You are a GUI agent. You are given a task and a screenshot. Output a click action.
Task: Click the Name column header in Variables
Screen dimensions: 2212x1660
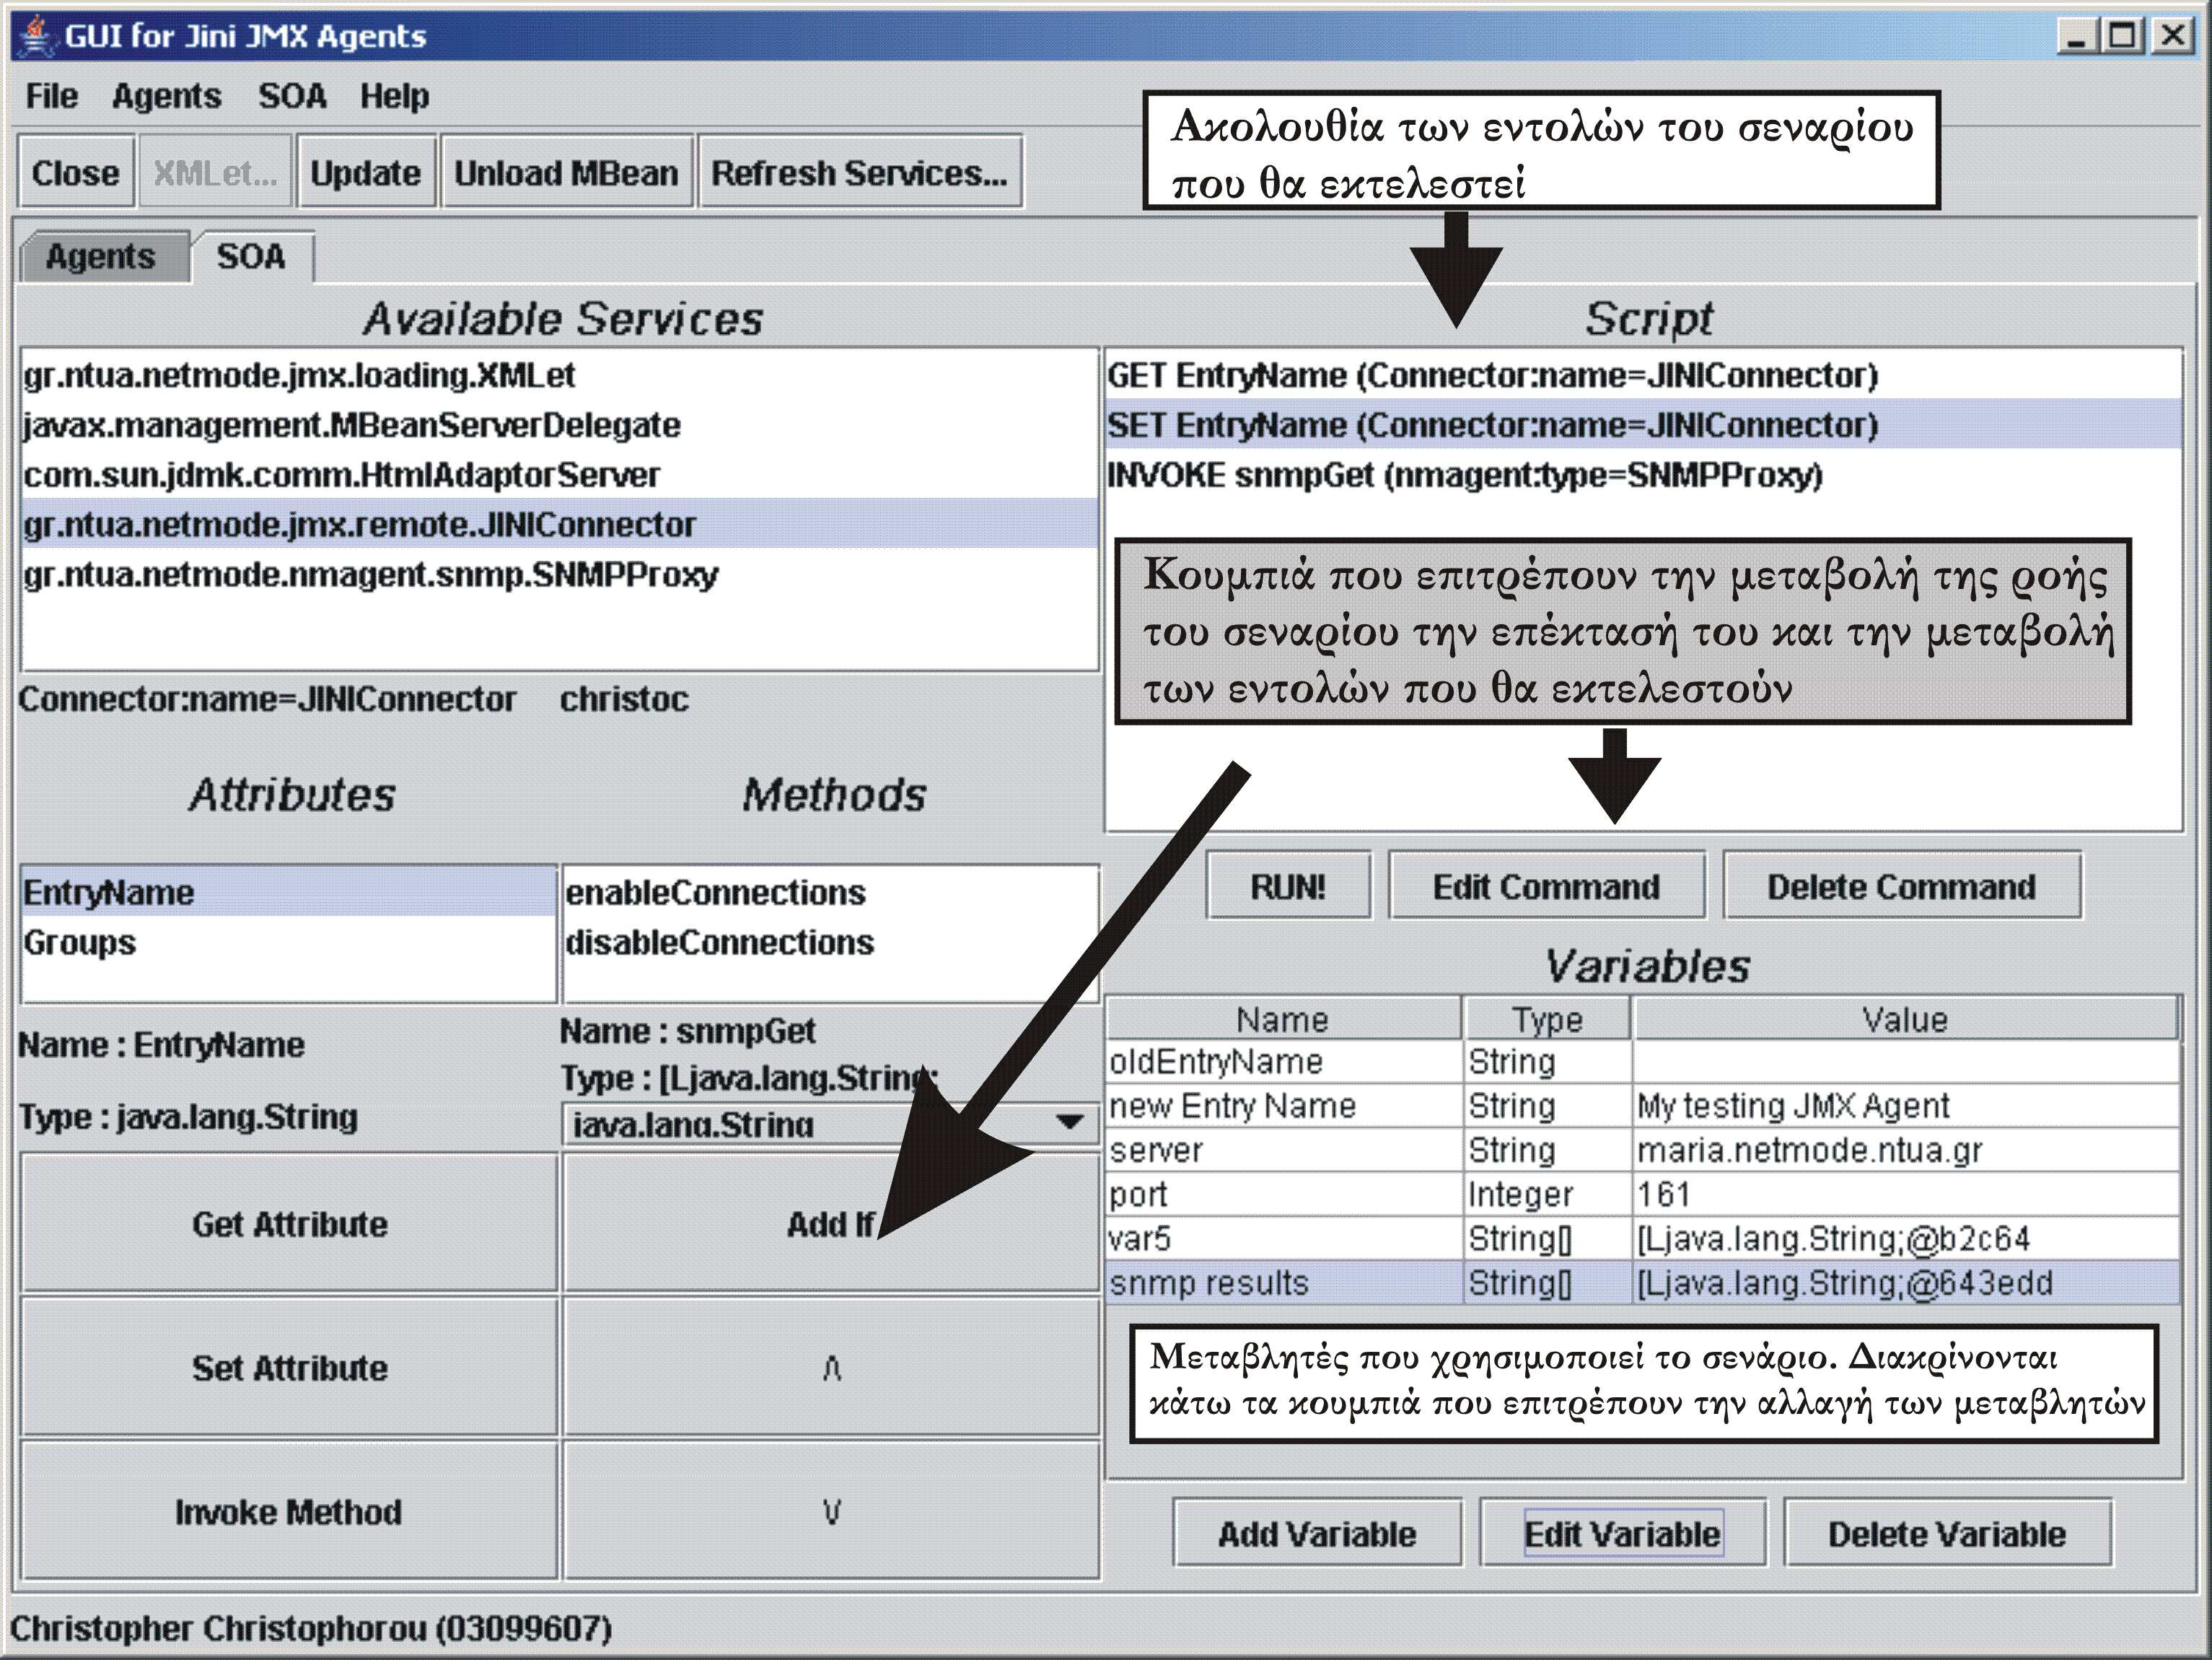coord(1283,1018)
